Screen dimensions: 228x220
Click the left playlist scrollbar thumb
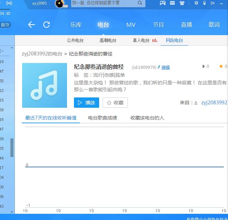(x=12, y=148)
